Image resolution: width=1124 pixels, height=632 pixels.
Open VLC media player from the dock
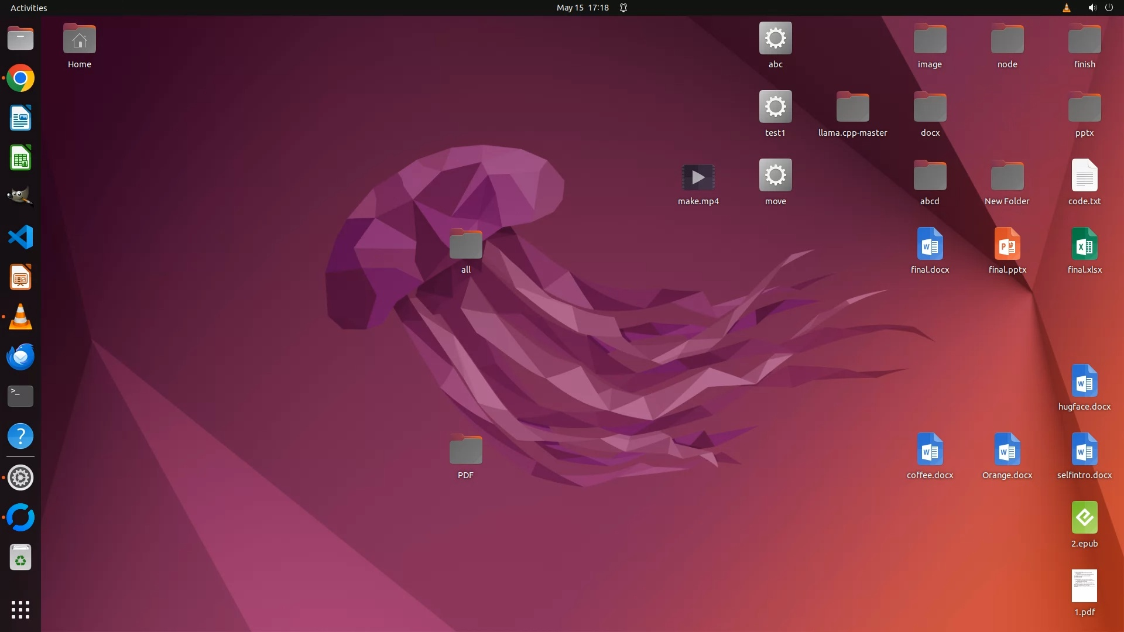[x=20, y=317]
